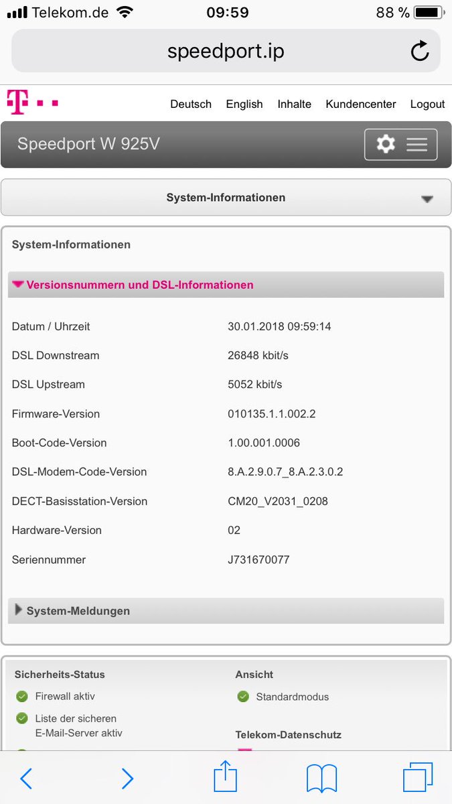Tap the status bar clock 09:59

point(228,13)
